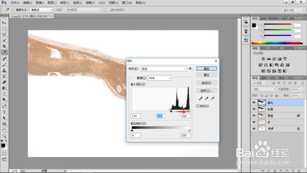Select the Dodge tool
The height and width of the screenshot is (173, 307).
[x=4, y=100]
